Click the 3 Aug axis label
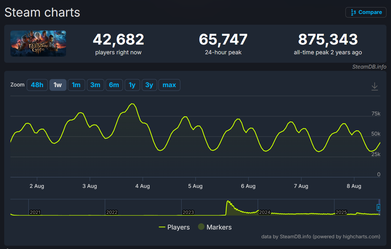 [90, 186]
